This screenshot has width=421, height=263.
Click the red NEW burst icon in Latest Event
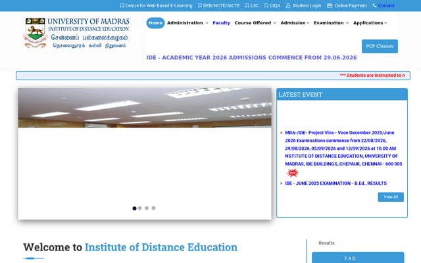[292, 172]
